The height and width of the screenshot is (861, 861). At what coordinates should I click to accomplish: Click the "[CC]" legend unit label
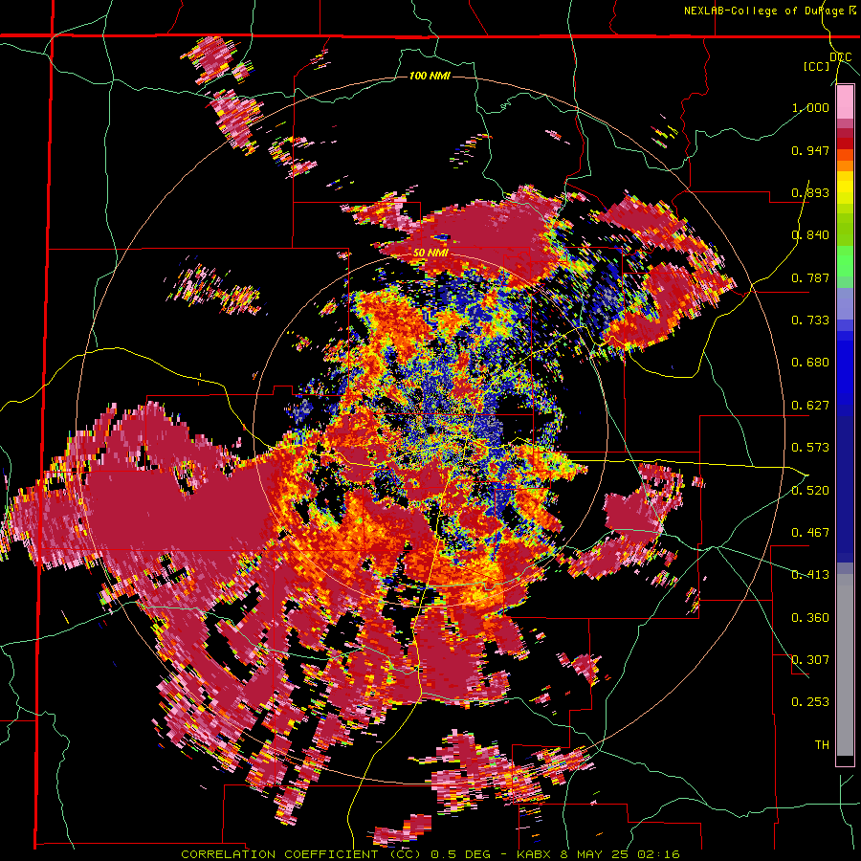click(817, 66)
